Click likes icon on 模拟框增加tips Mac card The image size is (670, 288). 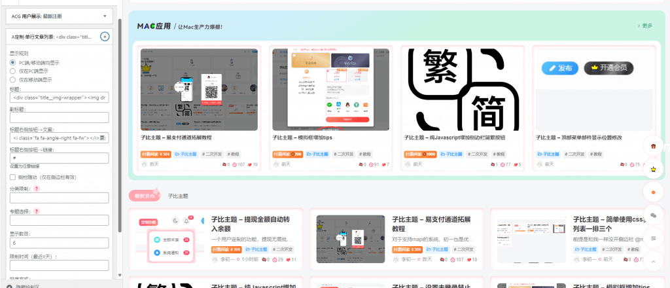pos(382,164)
